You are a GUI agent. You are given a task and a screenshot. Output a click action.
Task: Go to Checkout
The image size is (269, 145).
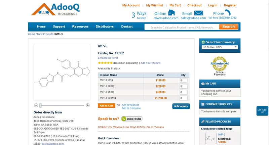tap(194, 5)
